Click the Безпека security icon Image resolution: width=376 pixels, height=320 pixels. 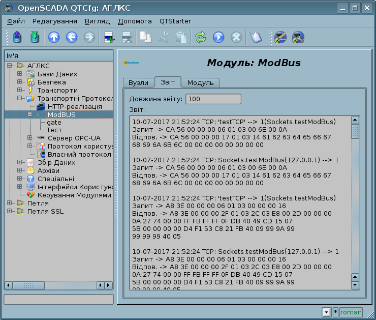[30, 82]
